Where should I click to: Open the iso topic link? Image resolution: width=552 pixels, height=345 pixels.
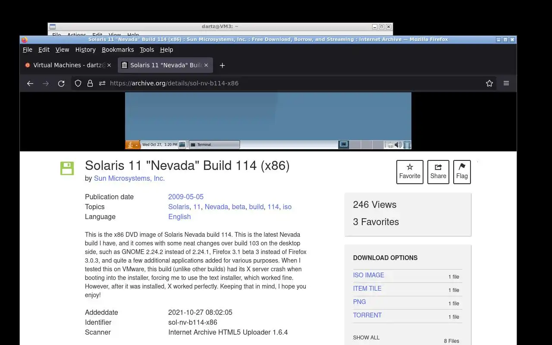287,207
